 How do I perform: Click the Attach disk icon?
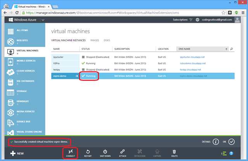[122, 152]
